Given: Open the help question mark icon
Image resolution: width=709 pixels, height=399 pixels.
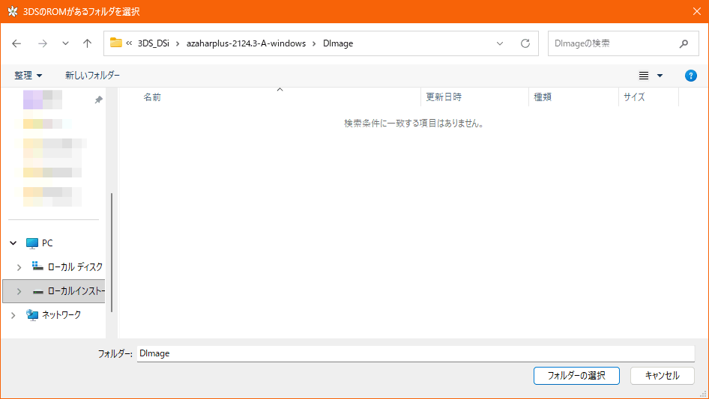Looking at the screenshot, I should (x=691, y=76).
